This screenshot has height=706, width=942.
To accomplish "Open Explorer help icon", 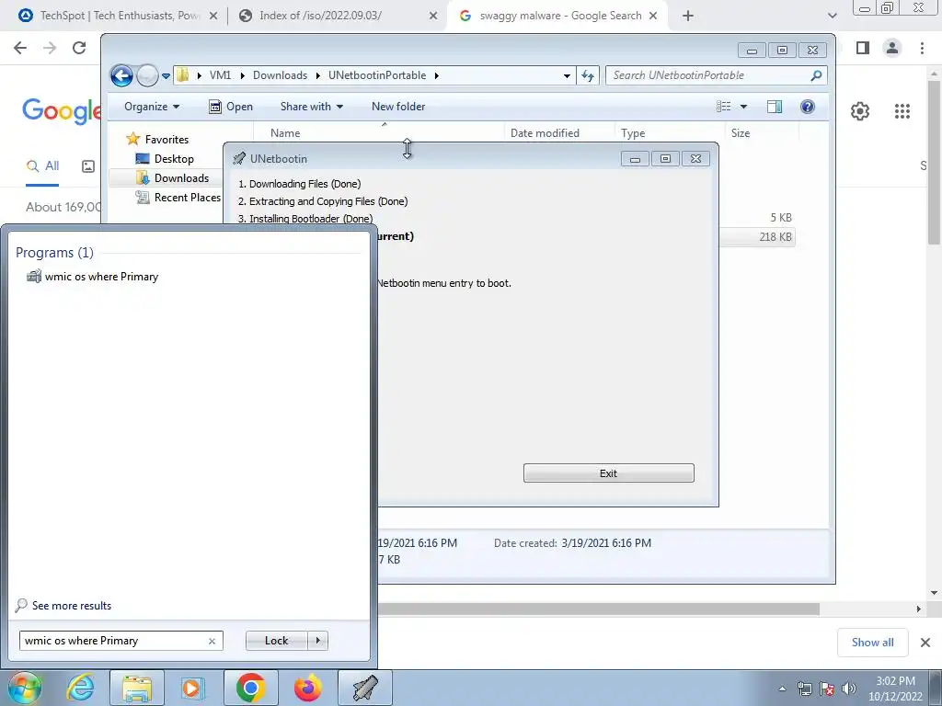I will (808, 107).
